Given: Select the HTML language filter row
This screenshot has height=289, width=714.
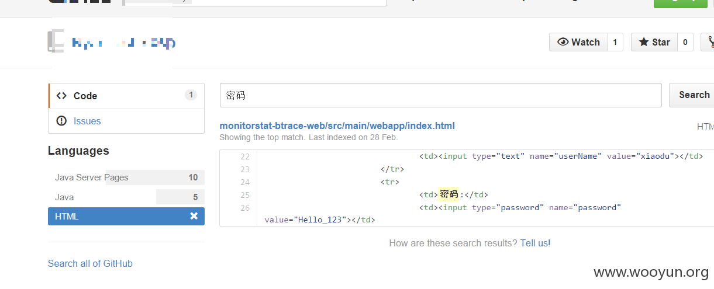Looking at the screenshot, I should click(x=126, y=216).
